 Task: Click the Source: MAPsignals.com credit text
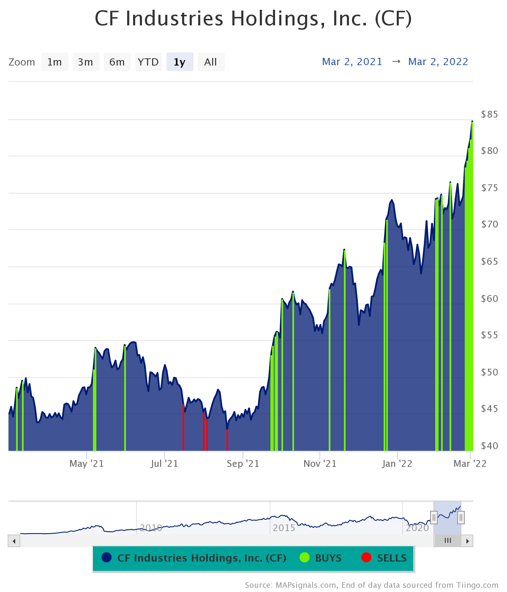coord(372,585)
